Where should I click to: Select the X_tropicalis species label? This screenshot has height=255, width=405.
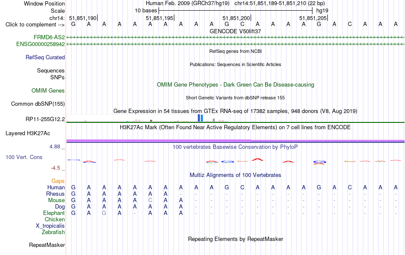pyautogui.click(x=50, y=226)
